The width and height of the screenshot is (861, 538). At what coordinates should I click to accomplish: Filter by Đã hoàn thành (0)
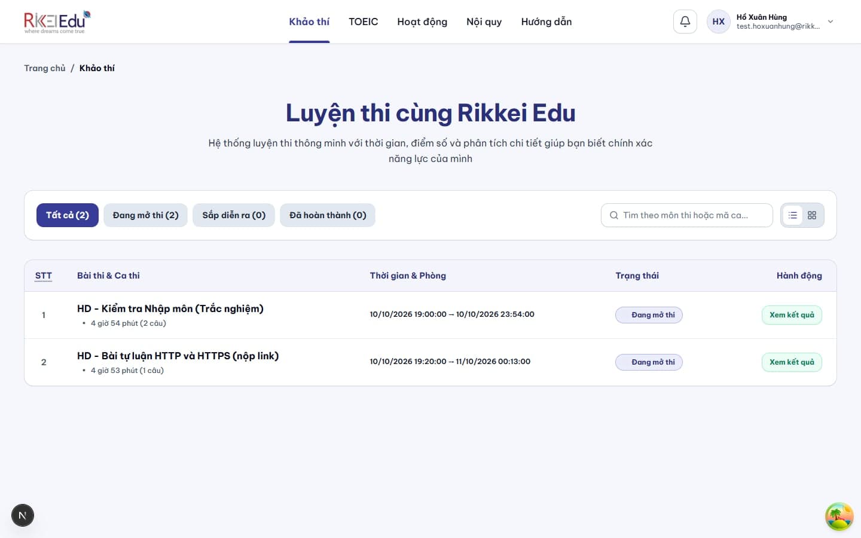tap(328, 215)
